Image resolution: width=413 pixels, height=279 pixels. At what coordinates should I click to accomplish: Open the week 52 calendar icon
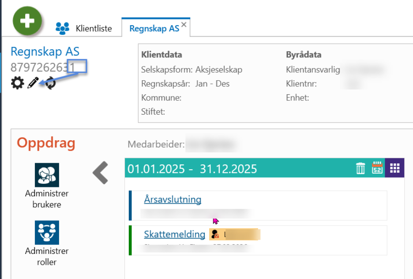pos(377,168)
